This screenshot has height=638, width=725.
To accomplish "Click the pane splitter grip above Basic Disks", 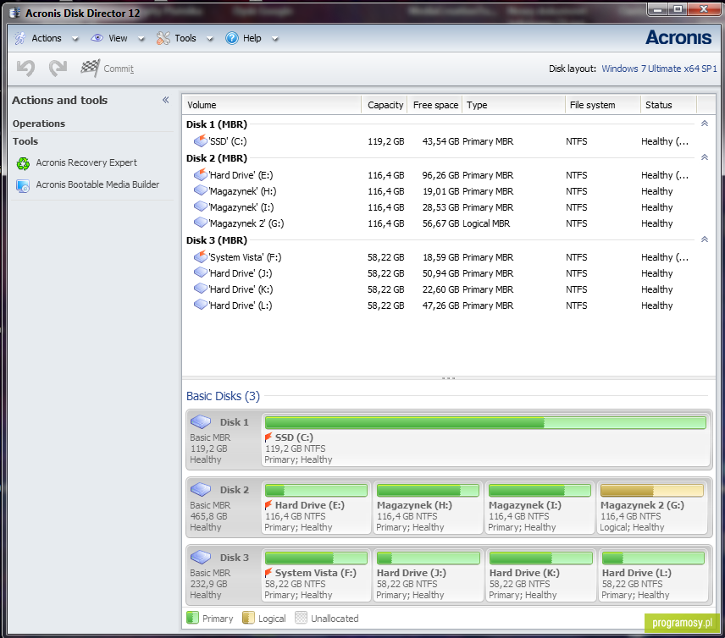I will click(x=448, y=378).
